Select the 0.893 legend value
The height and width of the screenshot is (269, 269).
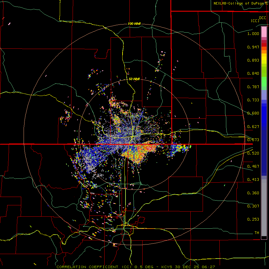click(x=253, y=60)
